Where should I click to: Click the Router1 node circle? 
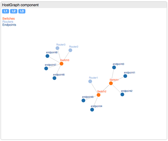pos(90,81)
